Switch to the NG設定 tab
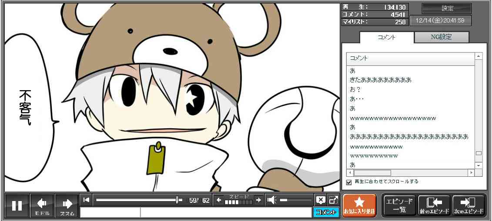492x221 pixels. pyautogui.click(x=441, y=37)
